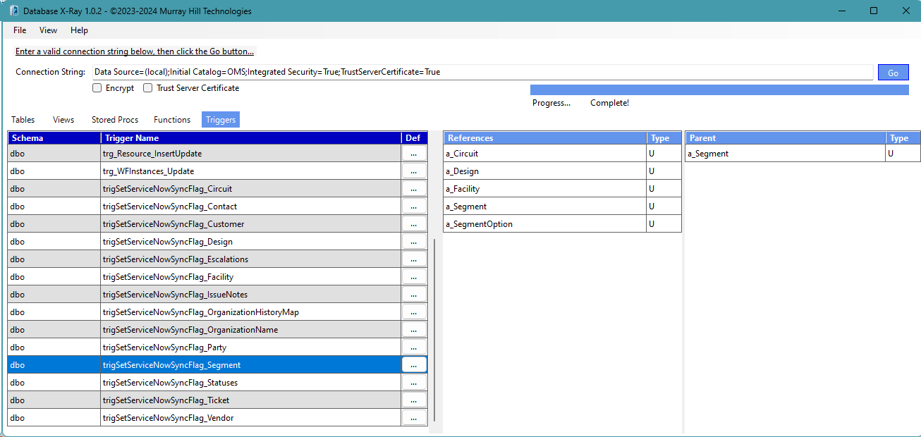The width and height of the screenshot is (921, 437).
Task: Open definition for trigSetServiceNowSyncFlag_Design
Action: pyautogui.click(x=414, y=241)
